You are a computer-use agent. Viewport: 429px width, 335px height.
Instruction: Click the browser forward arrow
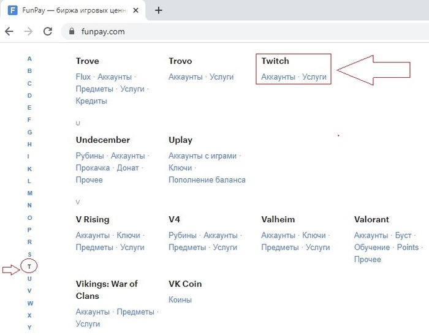click(x=28, y=31)
